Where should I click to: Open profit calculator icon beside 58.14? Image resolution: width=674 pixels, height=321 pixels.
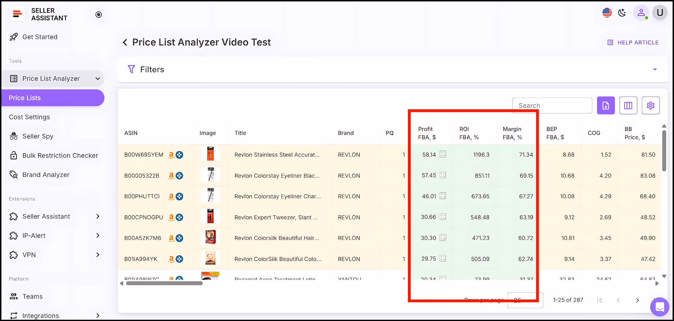coord(443,154)
